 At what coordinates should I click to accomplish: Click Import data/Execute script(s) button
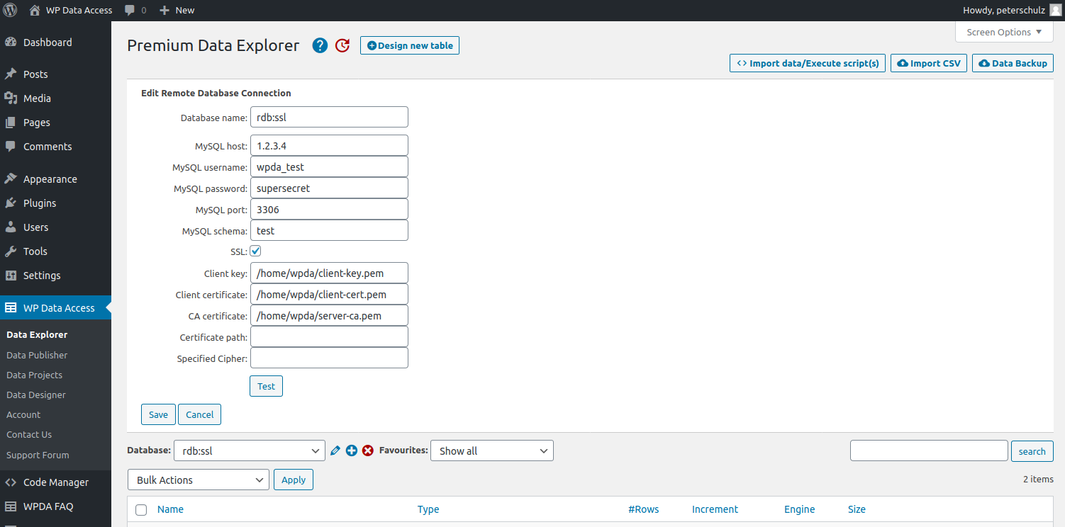[808, 63]
